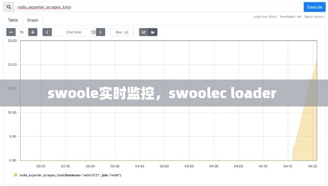Step end time backward with left chevron

coord(47,32)
